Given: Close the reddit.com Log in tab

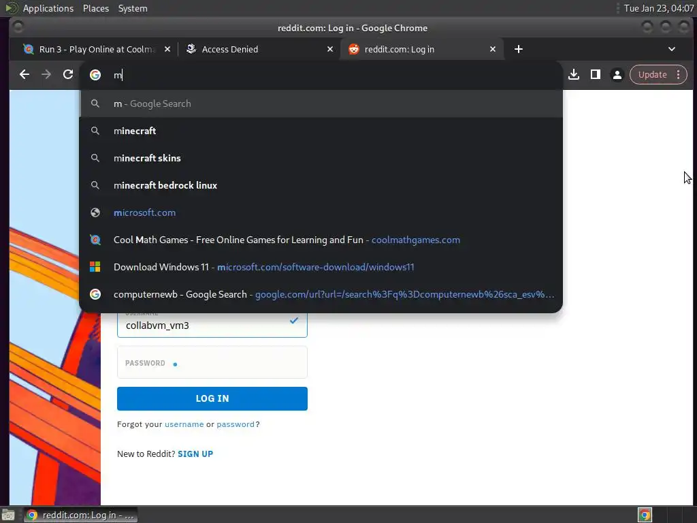Looking at the screenshot, I should [493, 49].
